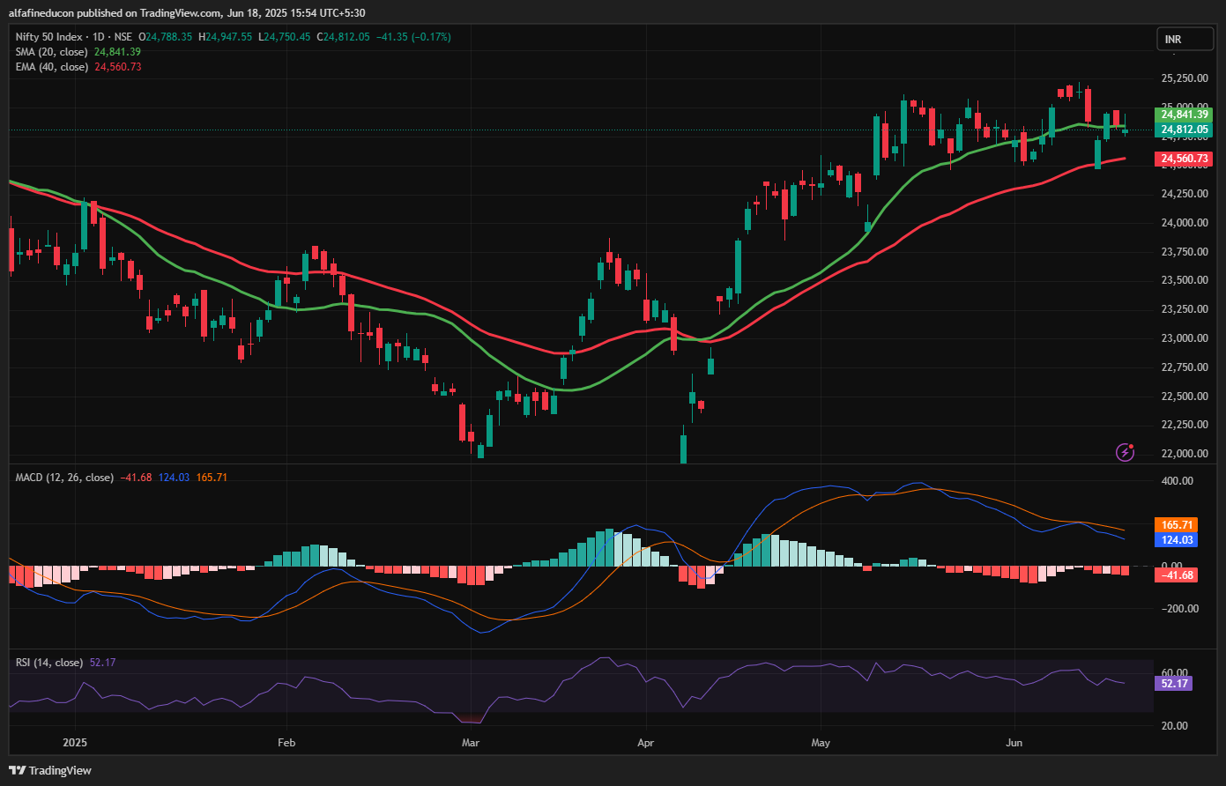The width and height of the screenshot is (1226, 786).
Task: Click the Mar label on time axis
Action: (472, 743)
